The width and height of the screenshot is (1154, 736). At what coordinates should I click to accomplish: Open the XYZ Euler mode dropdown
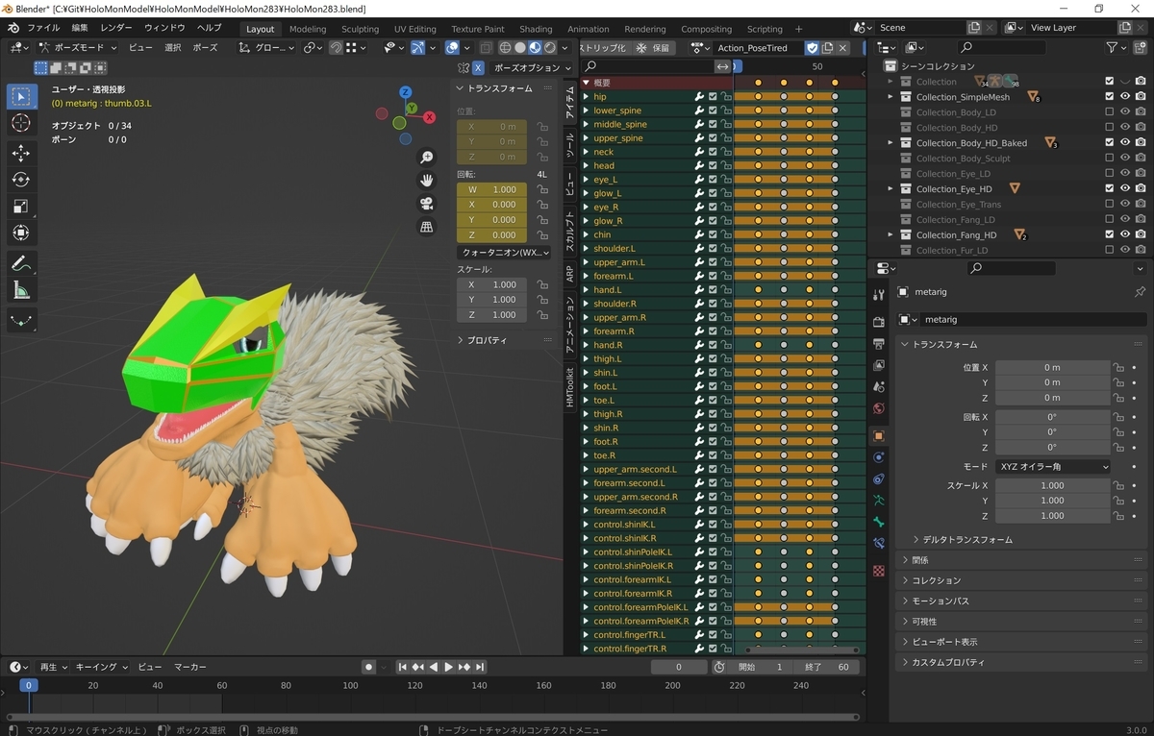coord(1053,467)
